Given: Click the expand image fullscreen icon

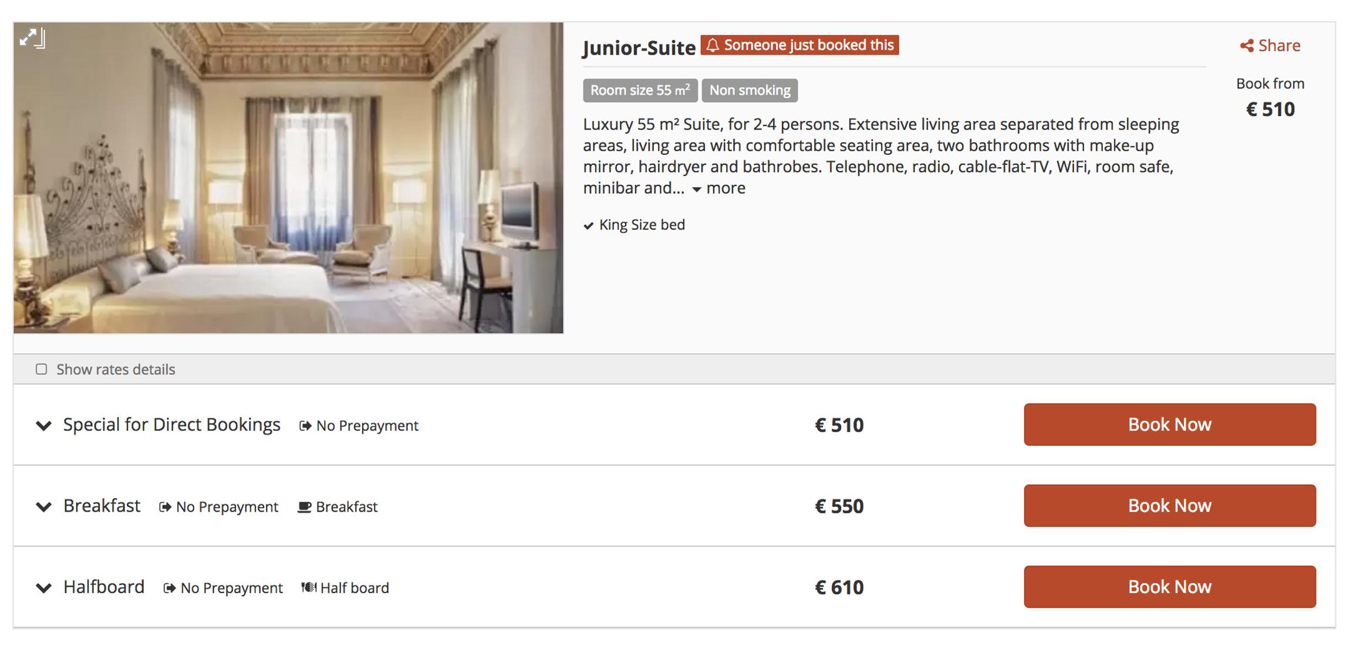Looking at the screenshot, I should pyautogui.click(x=32, y=38).
